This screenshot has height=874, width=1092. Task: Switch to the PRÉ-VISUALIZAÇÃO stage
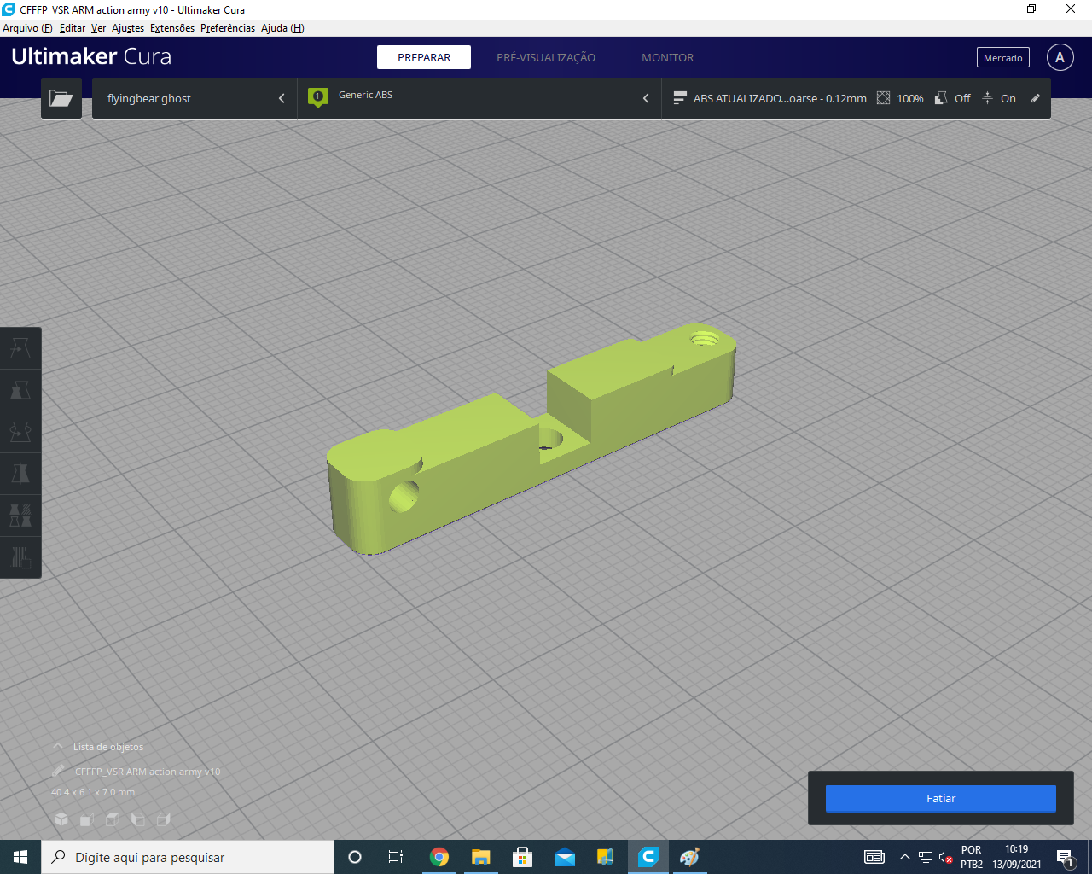(546, 57)
